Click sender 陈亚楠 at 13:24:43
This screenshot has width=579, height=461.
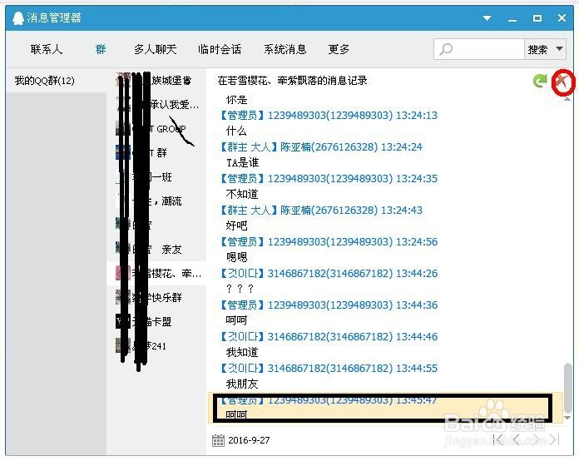(321, 211)
